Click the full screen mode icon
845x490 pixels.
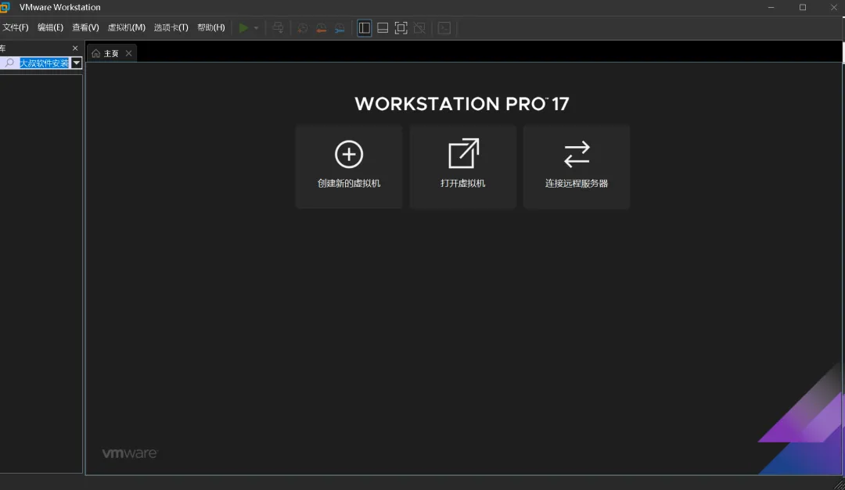(401, 28)
